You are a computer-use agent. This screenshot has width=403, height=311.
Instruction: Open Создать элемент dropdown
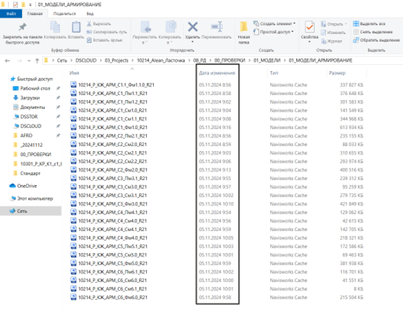coord(274,23)
